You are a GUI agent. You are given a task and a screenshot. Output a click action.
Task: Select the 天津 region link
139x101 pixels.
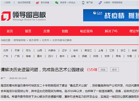point(17,50)
